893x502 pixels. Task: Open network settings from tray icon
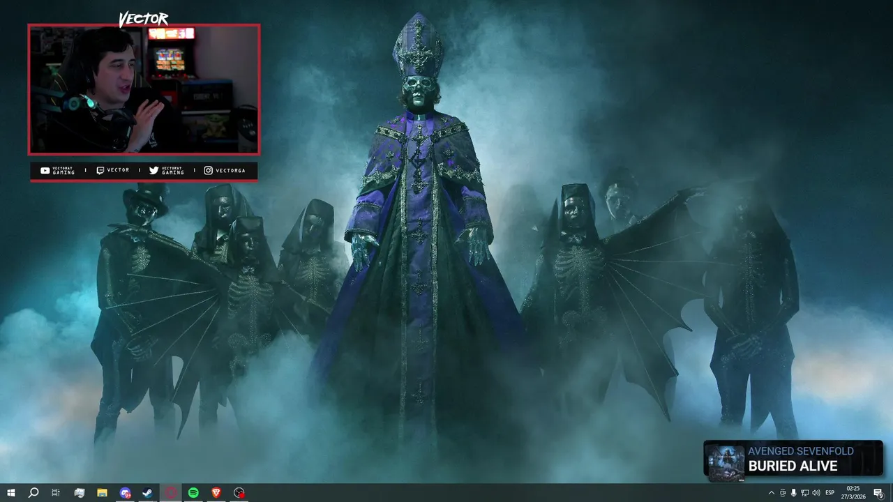click(x=805, y=493)
